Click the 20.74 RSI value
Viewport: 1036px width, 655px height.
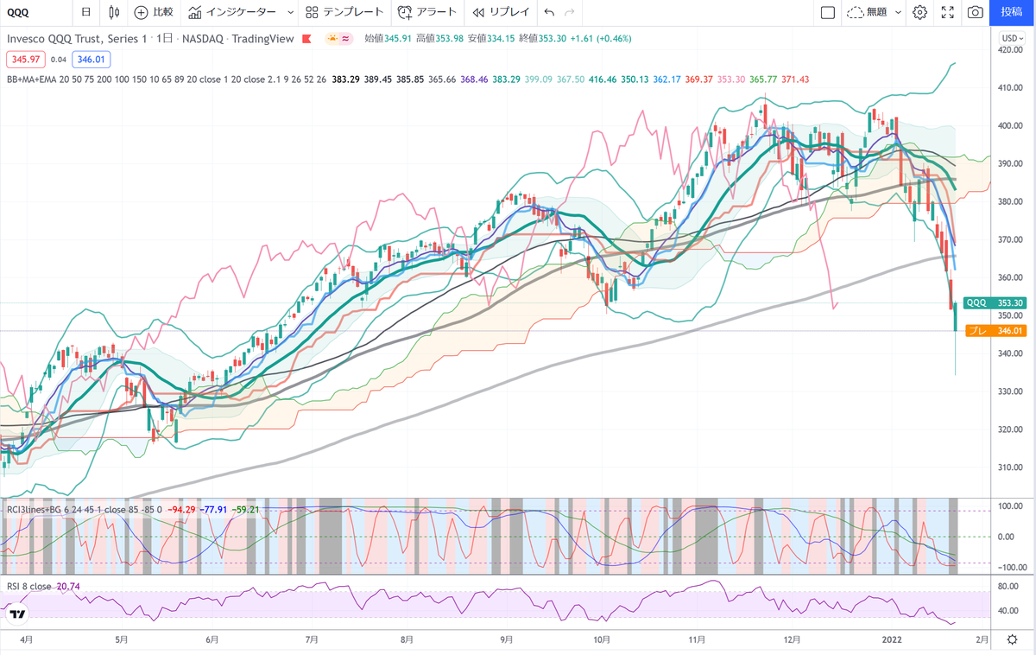pyautogui.click(x=68, y=586)
